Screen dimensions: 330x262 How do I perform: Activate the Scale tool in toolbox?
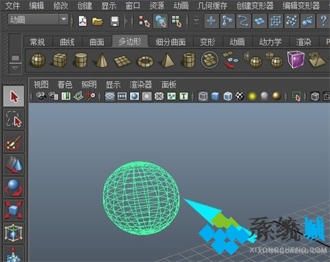pyautogui.click(x=14, y=210)
